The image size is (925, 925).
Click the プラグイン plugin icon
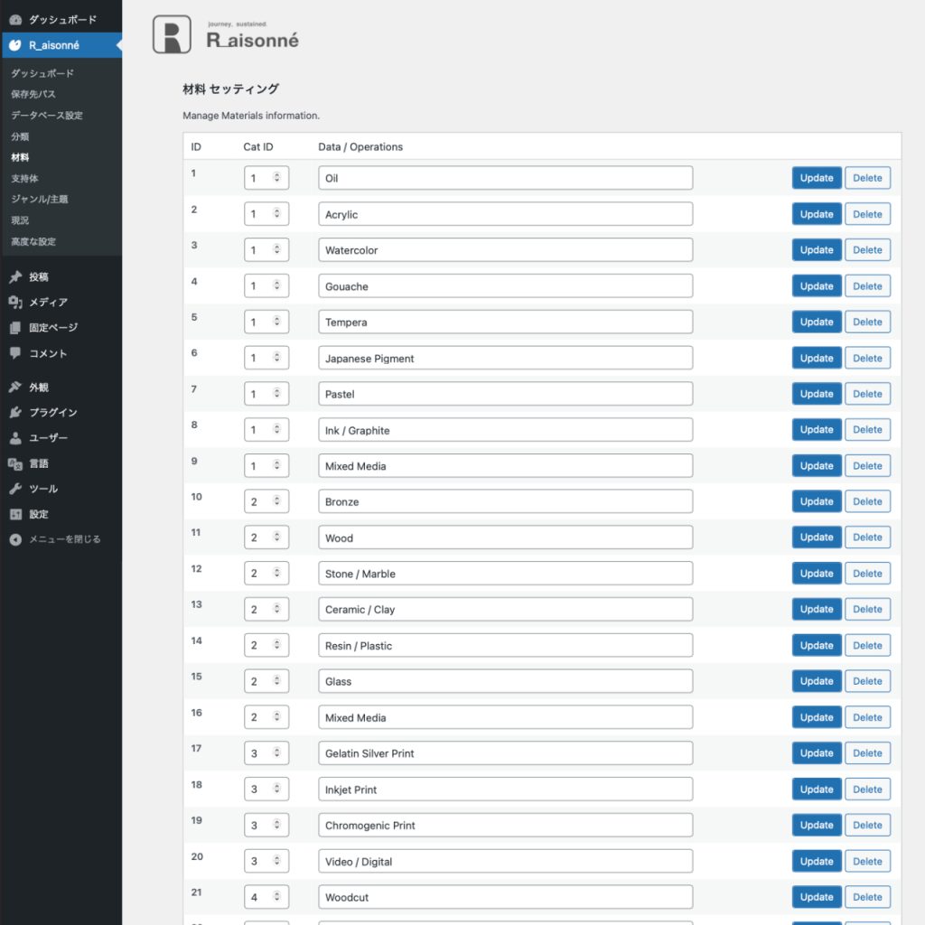[x=15, y=412]
